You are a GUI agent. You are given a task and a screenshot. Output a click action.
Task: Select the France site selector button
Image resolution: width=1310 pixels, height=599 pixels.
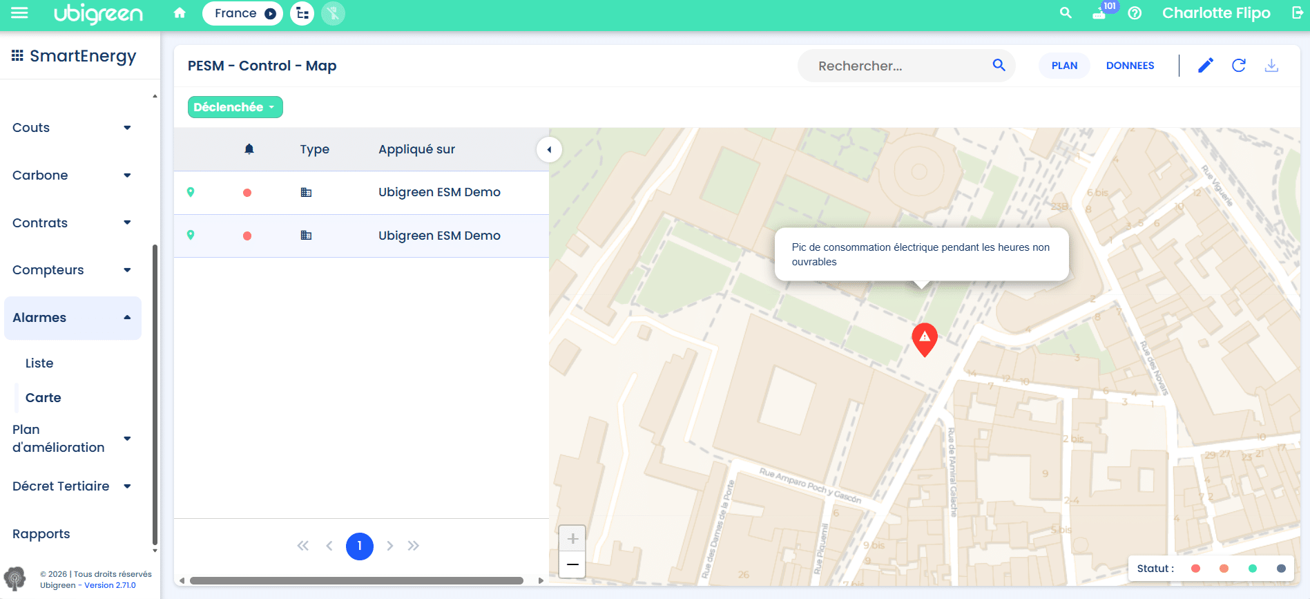(242, 13)
